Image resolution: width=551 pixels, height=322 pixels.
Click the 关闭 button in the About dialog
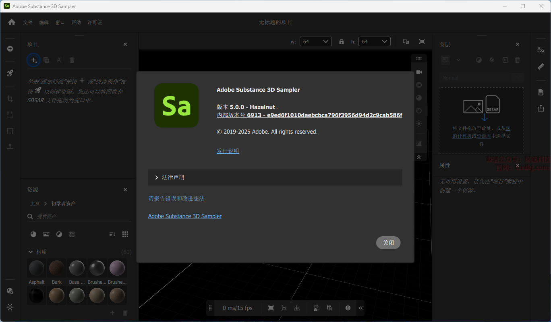388,243
